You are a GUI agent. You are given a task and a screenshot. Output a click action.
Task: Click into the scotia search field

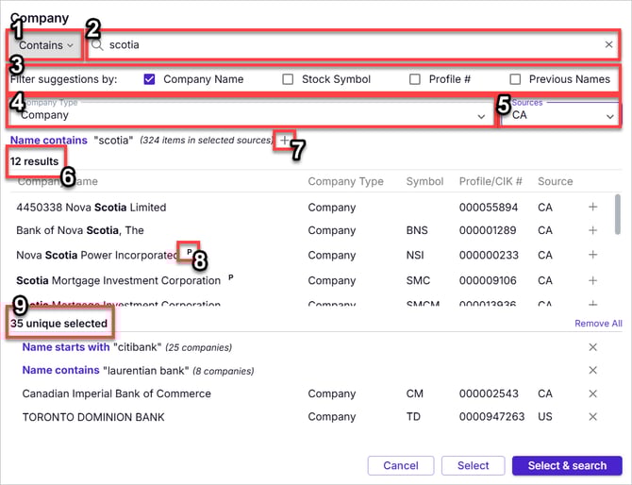(353, 44)
